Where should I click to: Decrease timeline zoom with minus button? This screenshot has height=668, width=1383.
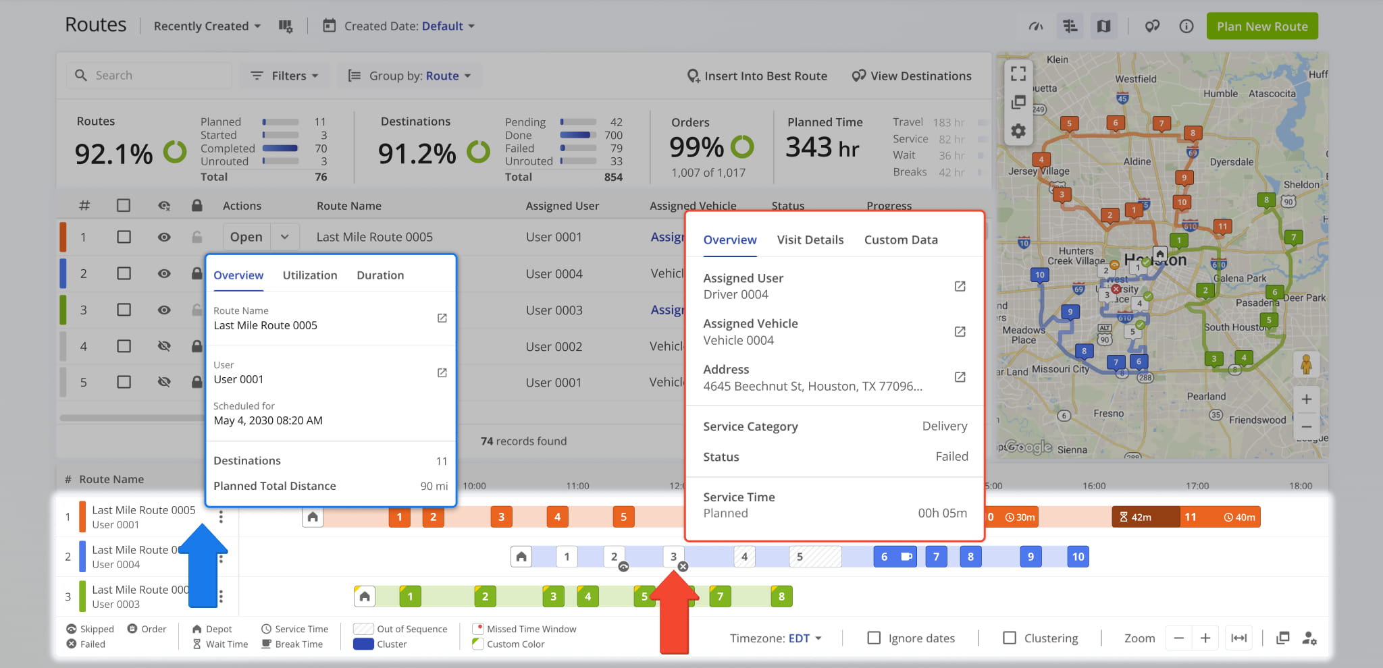point(1179,638)
